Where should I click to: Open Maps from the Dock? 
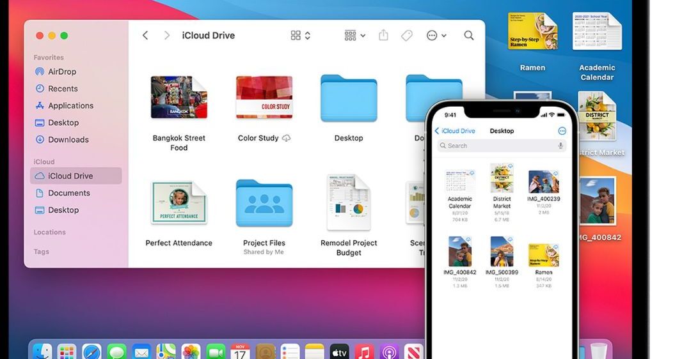(166, 352)
